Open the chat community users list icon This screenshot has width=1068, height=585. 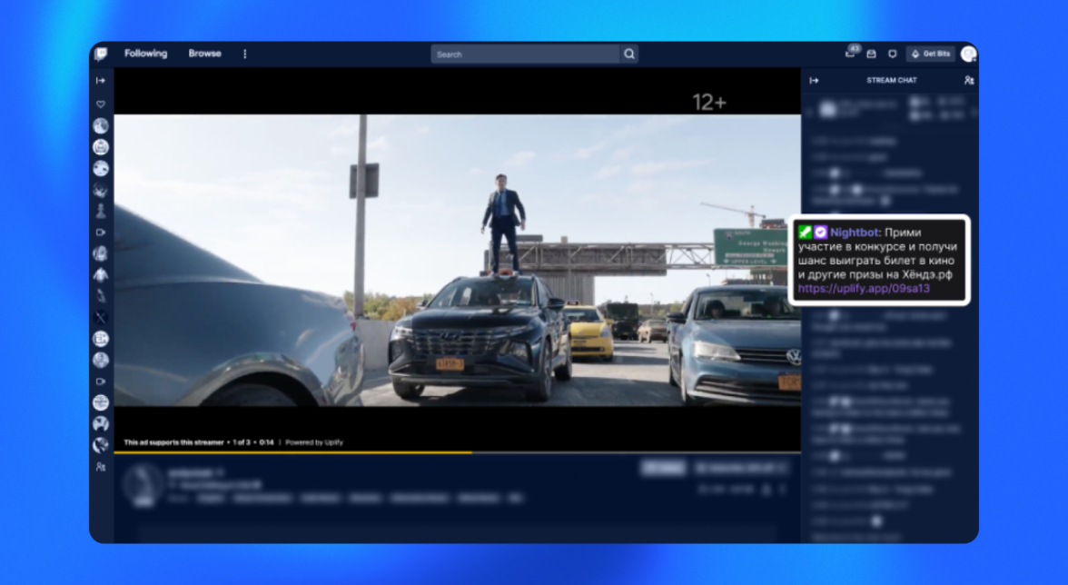tap(969, 80)
